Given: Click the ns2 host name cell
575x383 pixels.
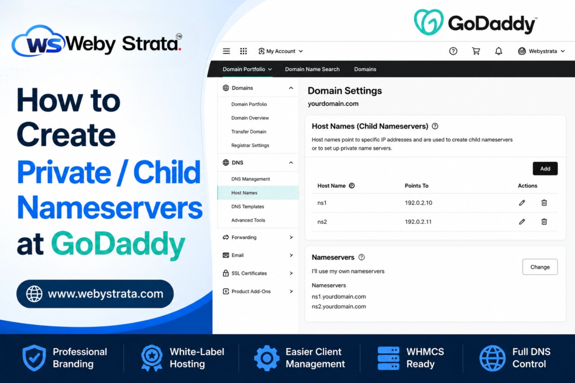Looking at the screenshot, I should 322,222.
